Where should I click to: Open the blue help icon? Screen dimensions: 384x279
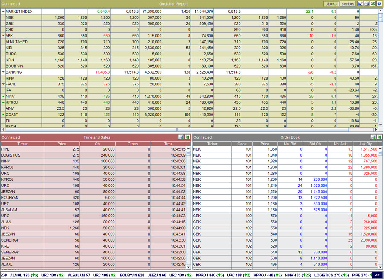(x=379, y=4)
